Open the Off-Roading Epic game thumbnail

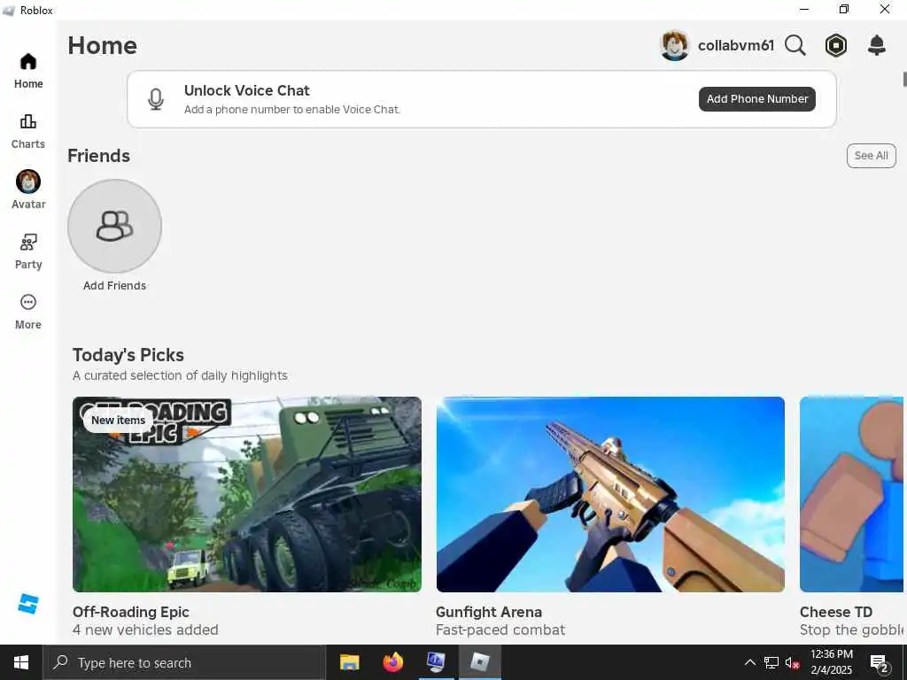point(247,494)
